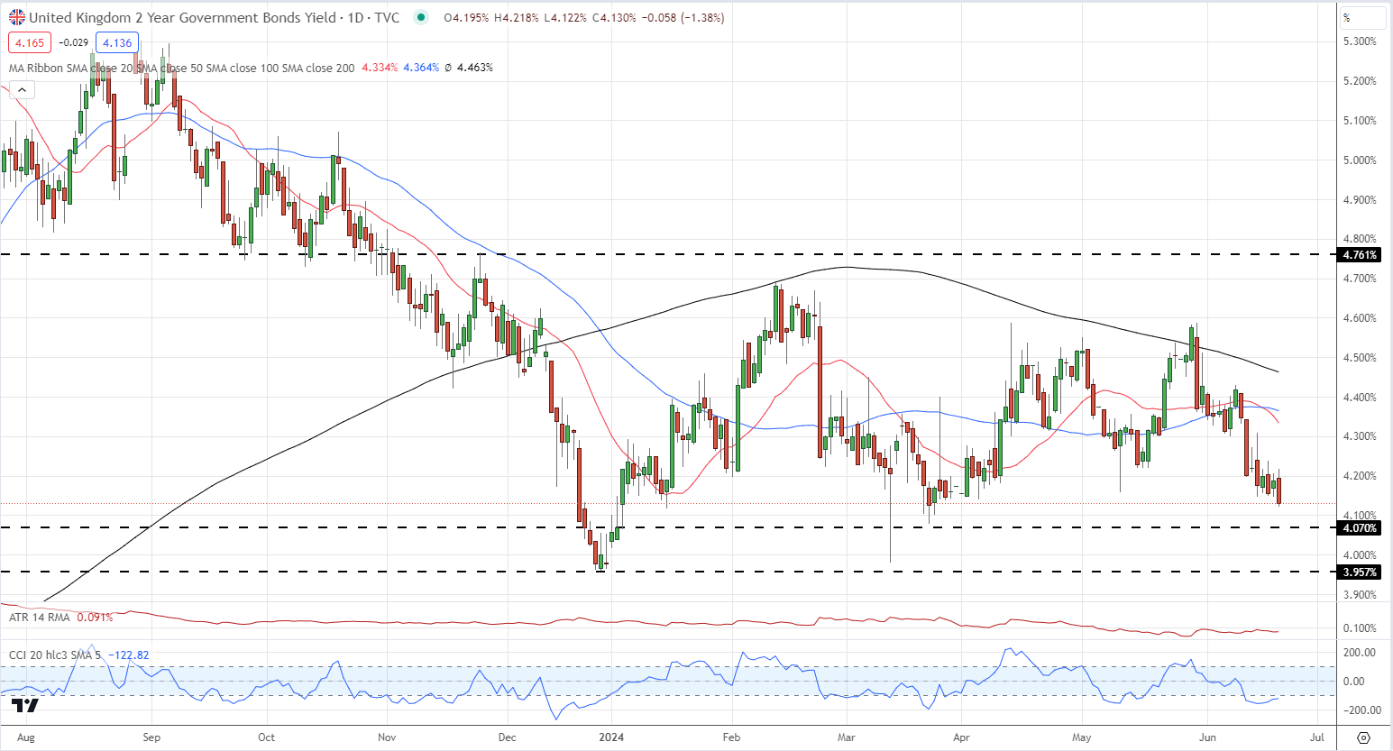
Task: Click the low value L4.122%
Action: point(566,17)
